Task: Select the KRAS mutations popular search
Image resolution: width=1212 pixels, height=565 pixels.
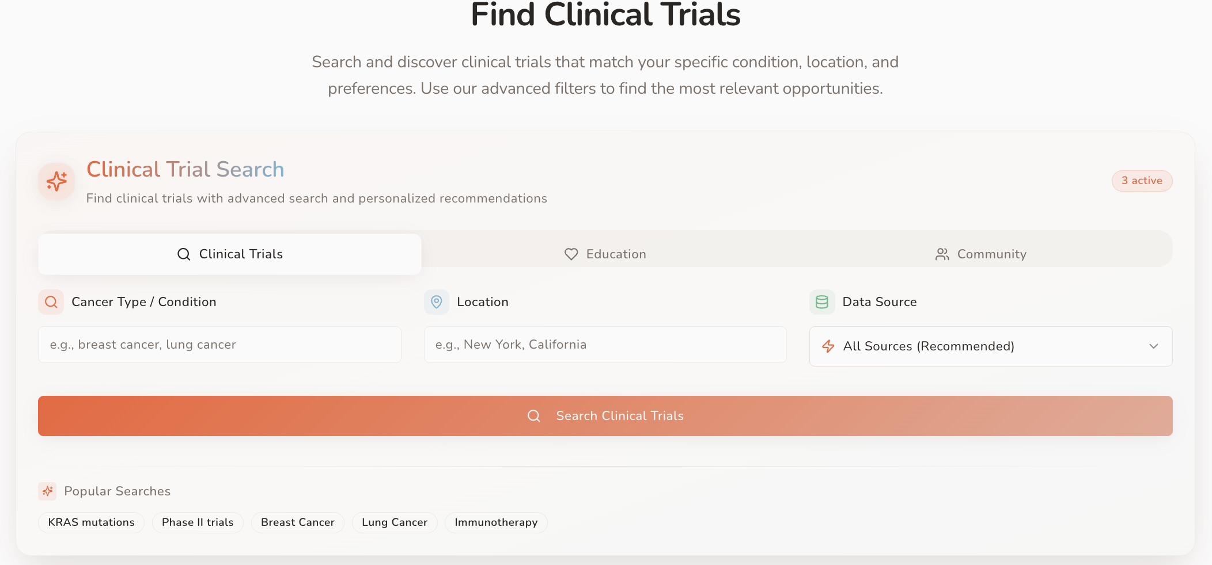Action: point(91,522)
